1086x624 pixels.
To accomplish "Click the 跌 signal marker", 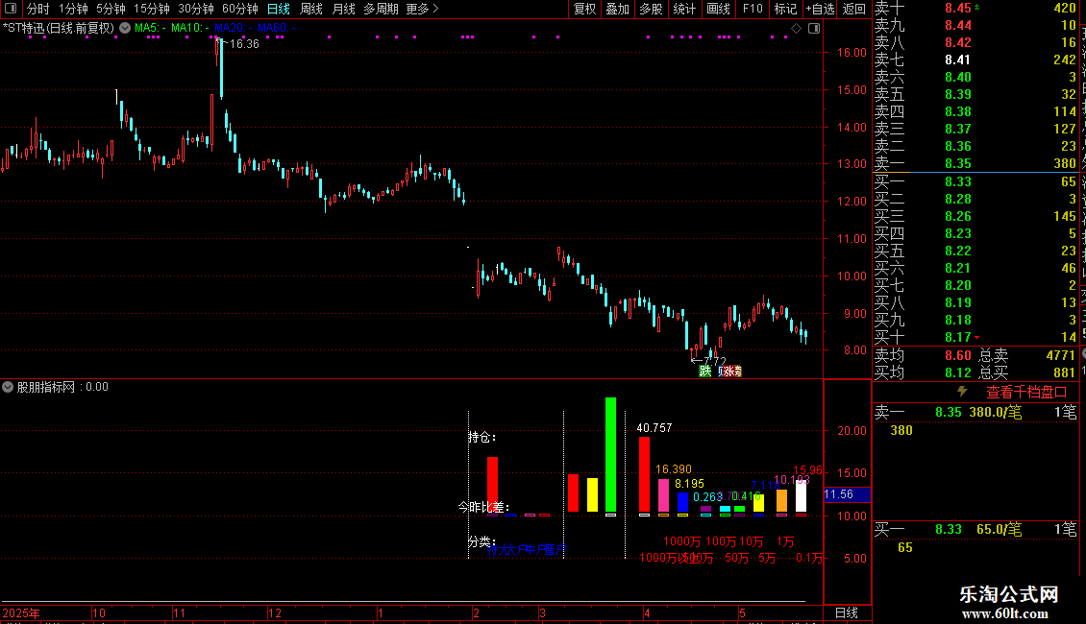I will [x=705, y=371].
